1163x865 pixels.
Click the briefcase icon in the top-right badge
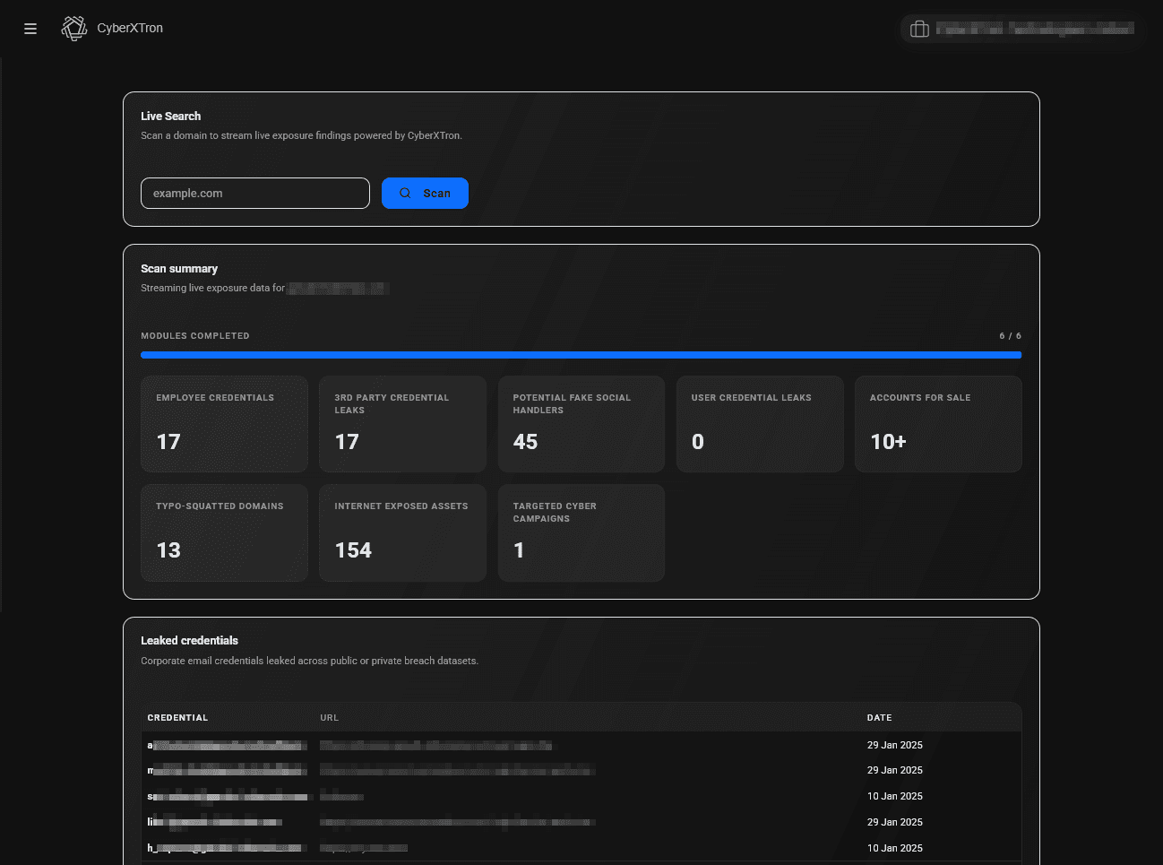point(919,29)
